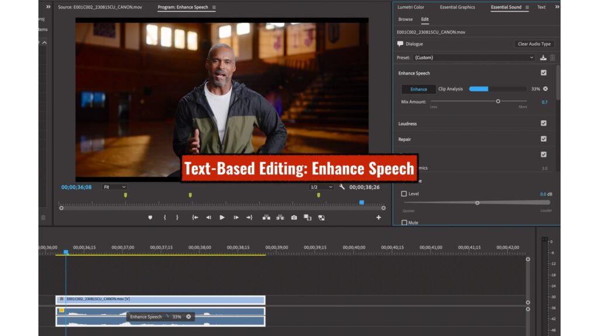Toggle the Loudness checkbox
The width and height of the screenshot is (599, 336).
pos(543,123)
